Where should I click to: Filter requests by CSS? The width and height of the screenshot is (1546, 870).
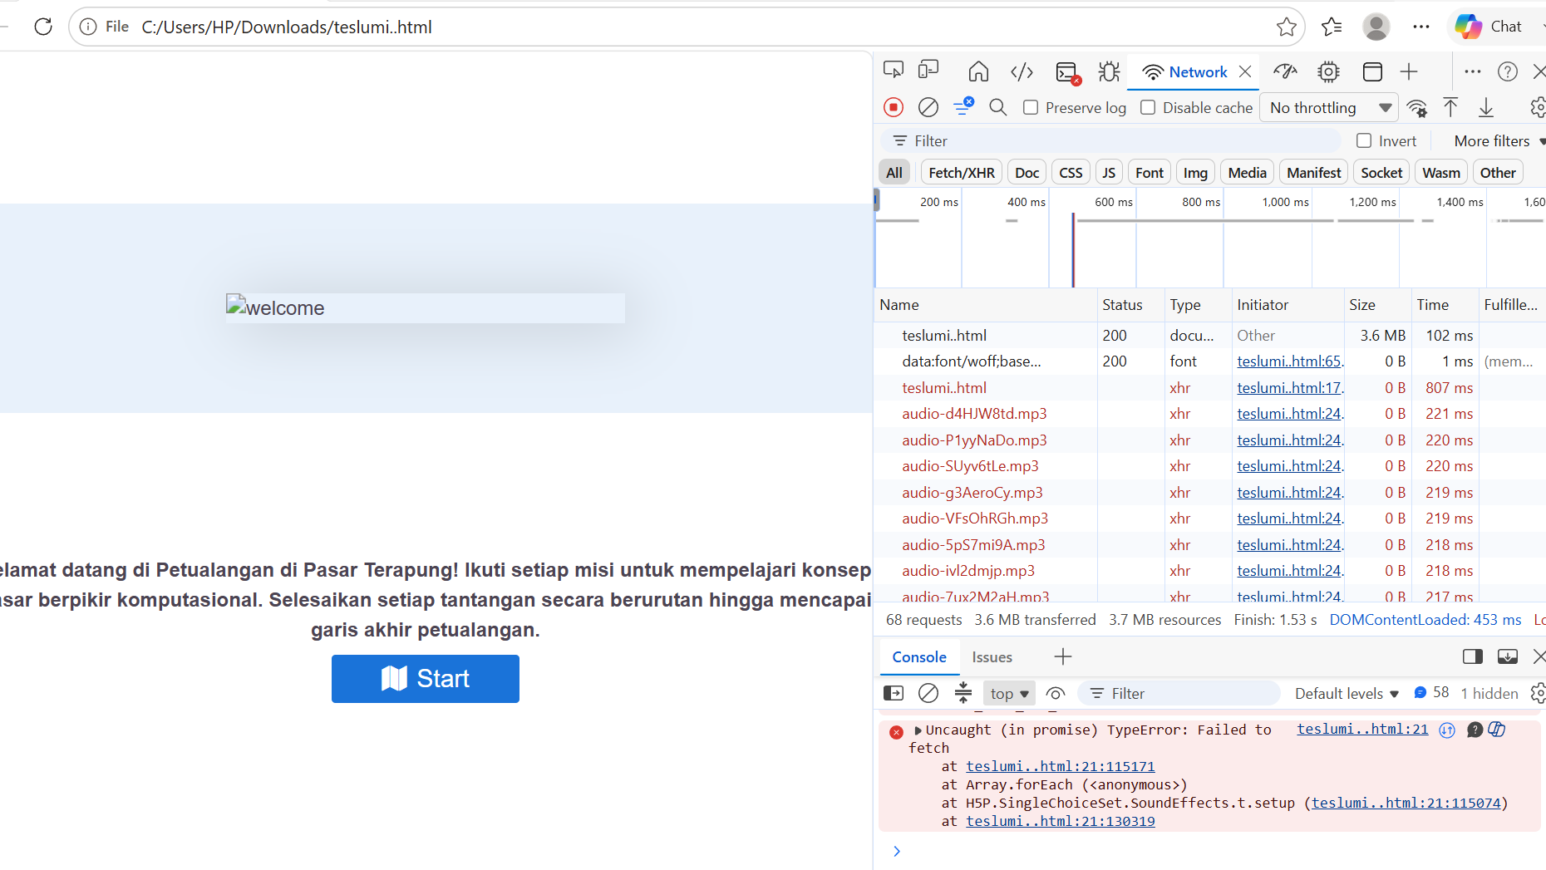pyautogui.click(x=1071, y=173)
